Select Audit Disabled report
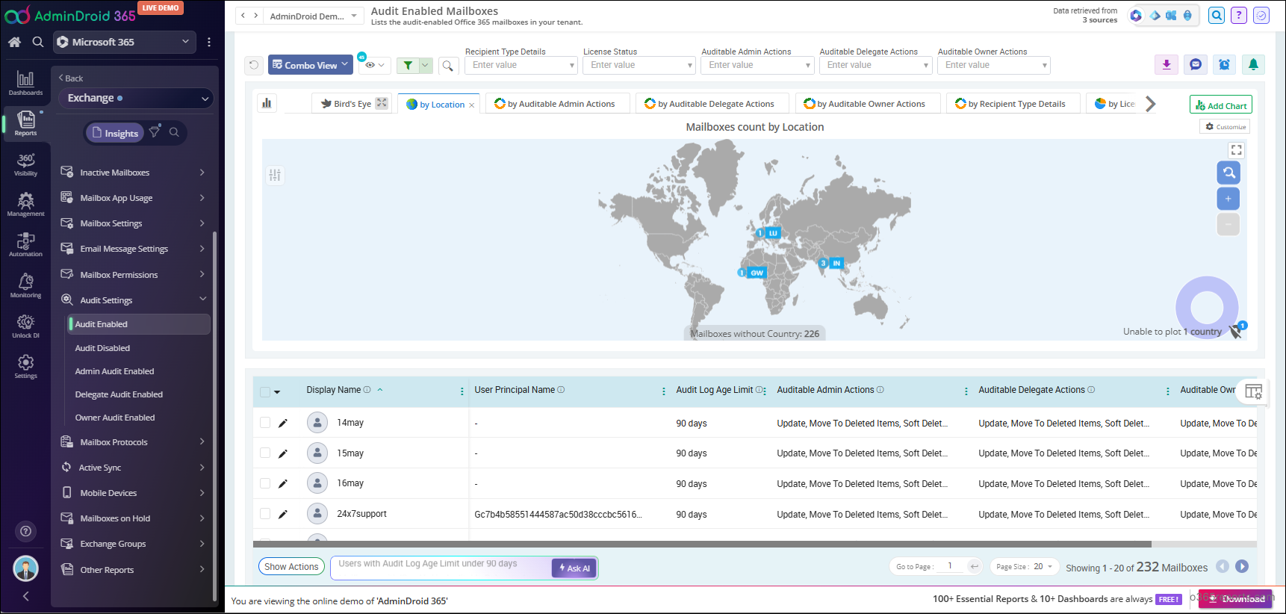This screenshot has width=1286, height=614. (x=102, y=348)
